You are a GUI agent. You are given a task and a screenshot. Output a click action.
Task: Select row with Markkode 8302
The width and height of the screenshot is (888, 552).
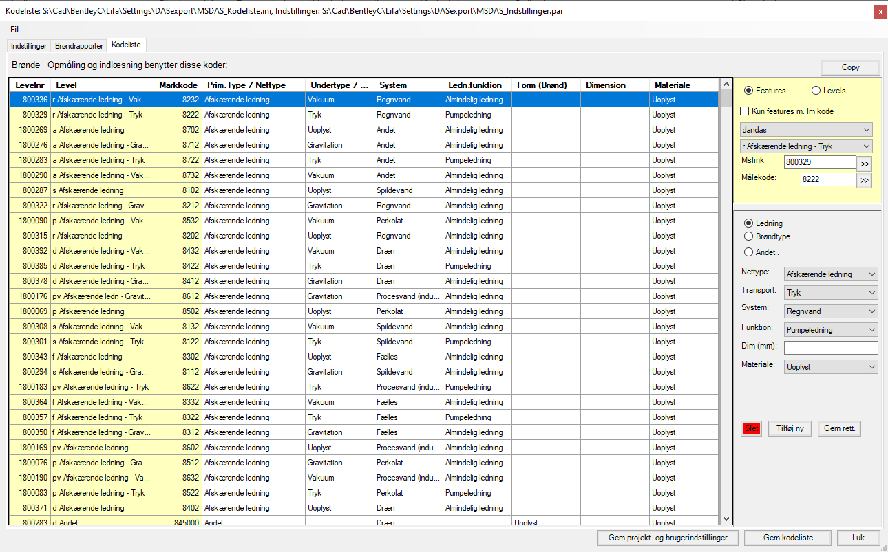(363, 357)
